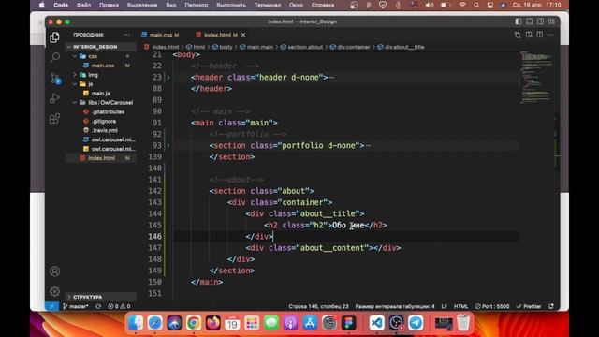Click the Spotlight search icon in menu bar

(476, 6)
